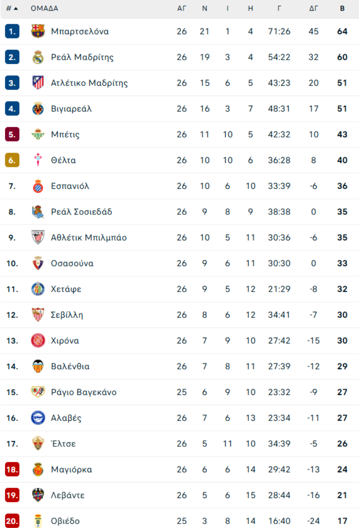Sort by points column header Β
The image size is (359, 528).
tap(342, 8)
